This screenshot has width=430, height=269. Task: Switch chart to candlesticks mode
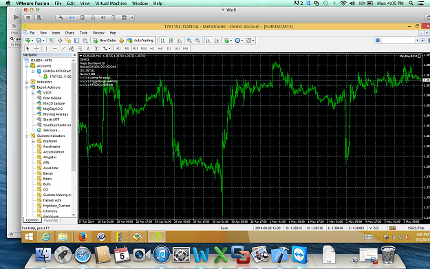(x=171, y=41)
